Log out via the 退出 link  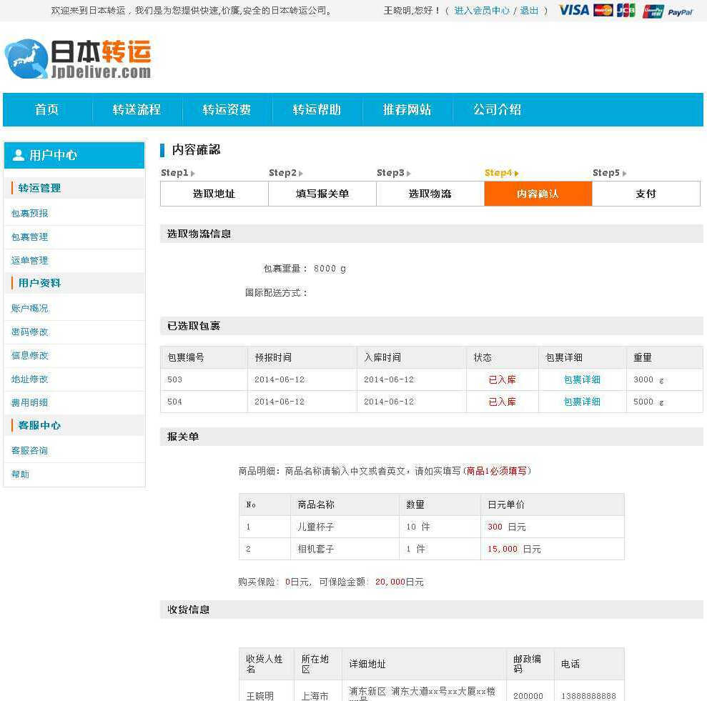[529, 11]
